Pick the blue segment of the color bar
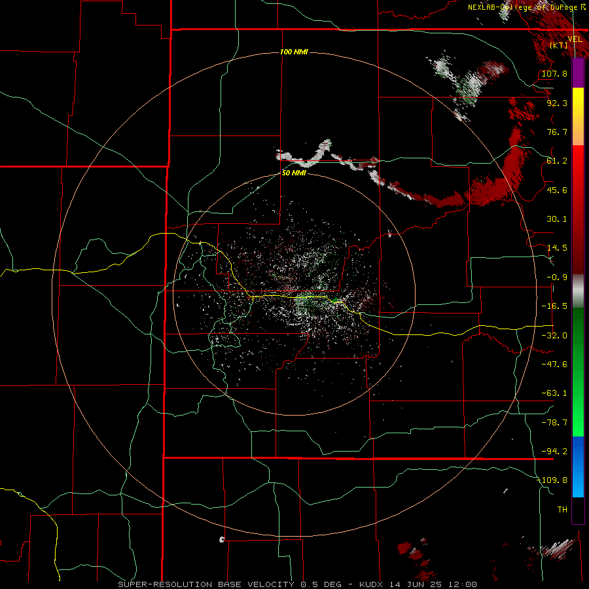 [578, 467]
